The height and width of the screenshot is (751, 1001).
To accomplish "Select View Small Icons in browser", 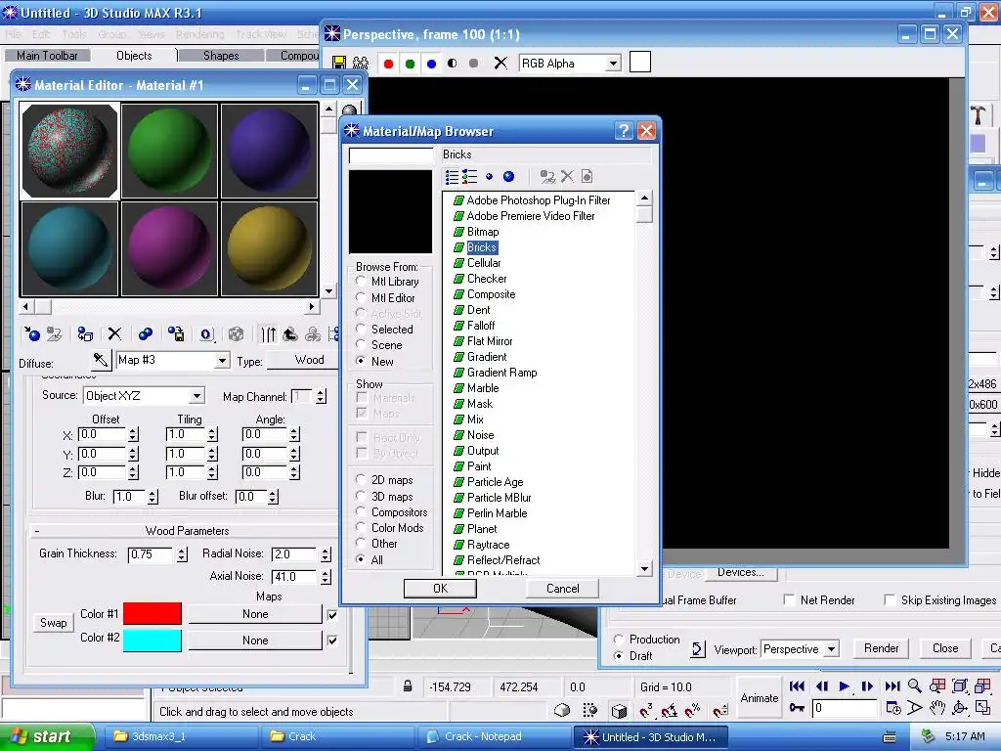I will (x=489, y=177).
